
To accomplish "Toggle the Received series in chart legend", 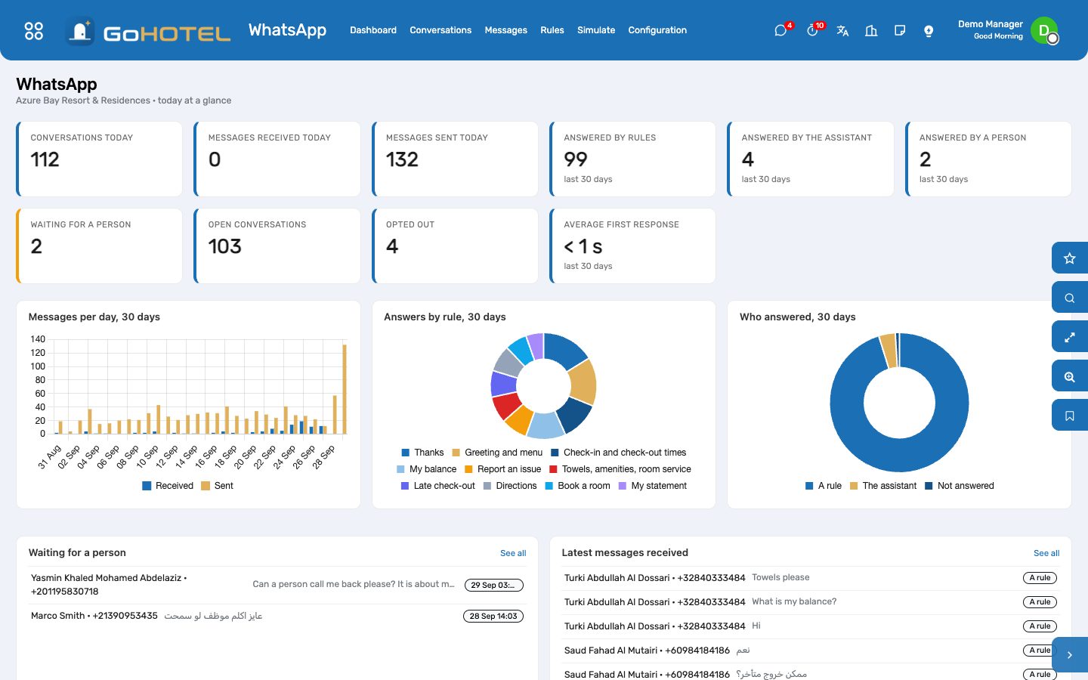I will point(168,486).
